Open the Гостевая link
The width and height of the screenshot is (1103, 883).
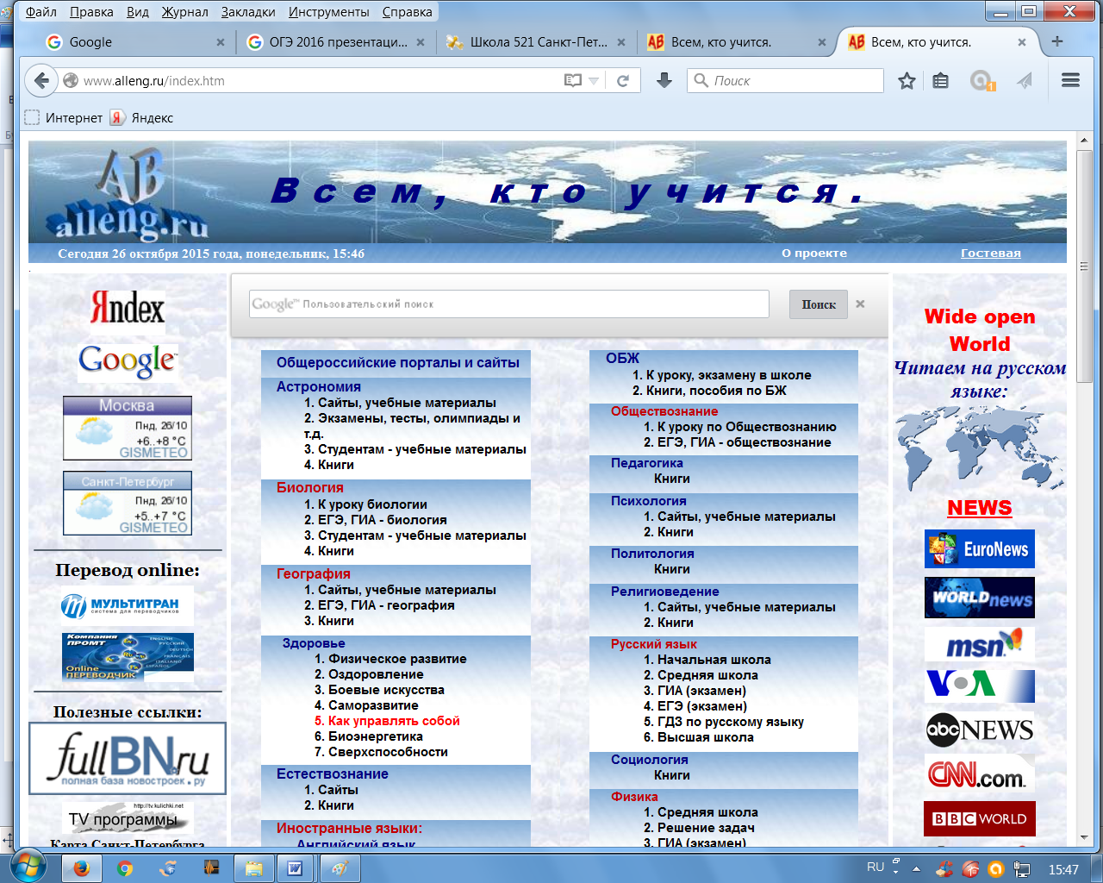click(991, 254)
